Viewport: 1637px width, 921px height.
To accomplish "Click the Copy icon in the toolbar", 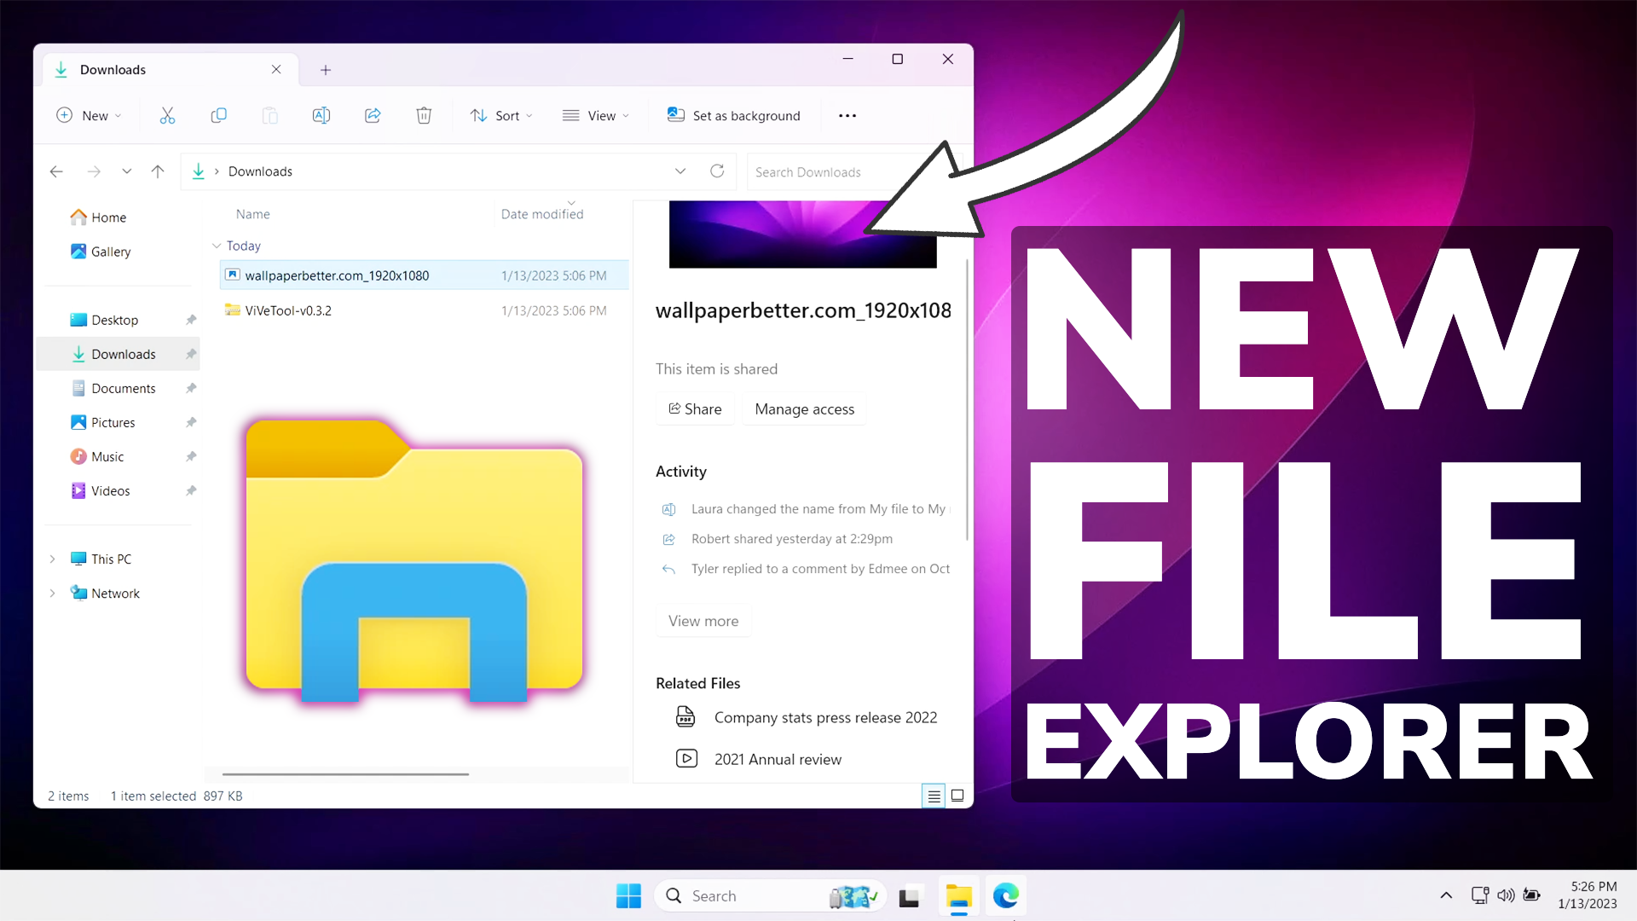I will click(x=218, y=115).
